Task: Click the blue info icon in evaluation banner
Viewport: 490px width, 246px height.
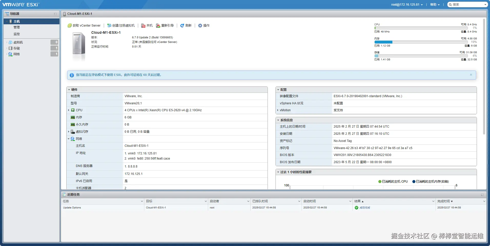Action: [x=72, y=75]
